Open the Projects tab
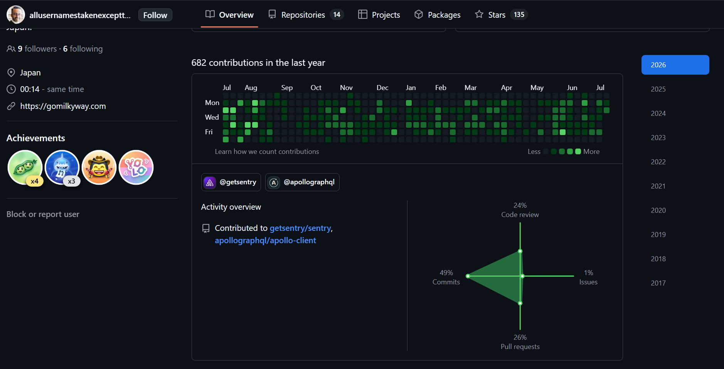This screenshot has width=724, height=369. 379,15
